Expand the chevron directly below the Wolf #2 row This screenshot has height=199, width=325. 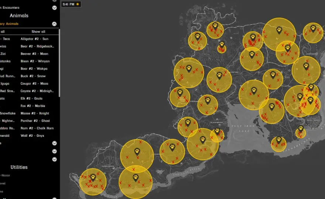(54, 143)
